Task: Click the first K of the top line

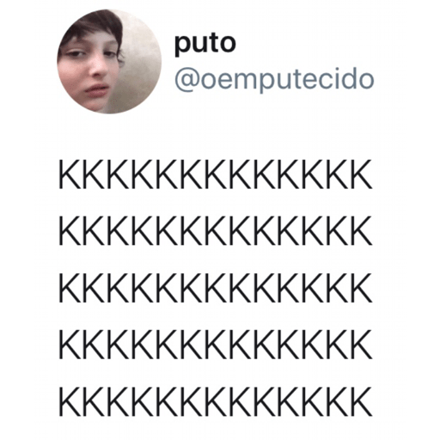Action: (x=70, y=174)
